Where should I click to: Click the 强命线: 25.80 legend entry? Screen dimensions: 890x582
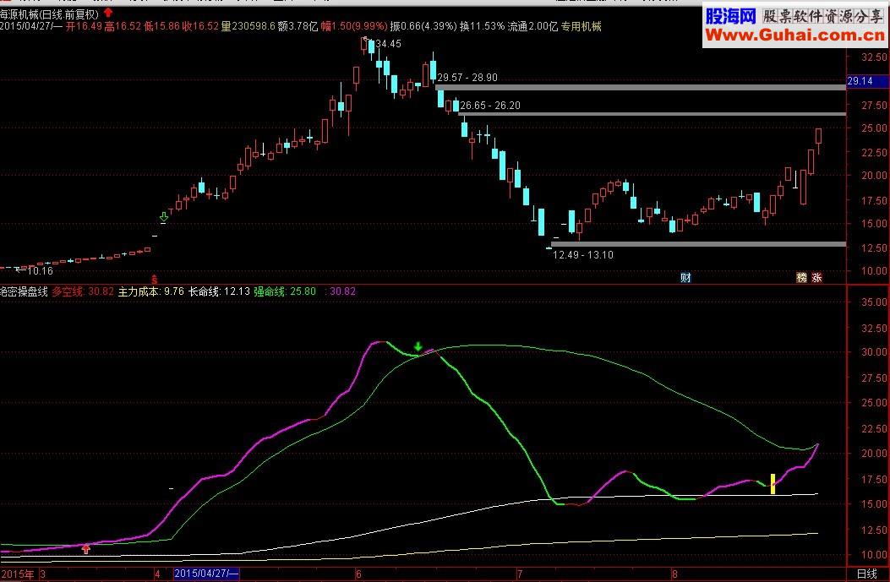[285, 291]
